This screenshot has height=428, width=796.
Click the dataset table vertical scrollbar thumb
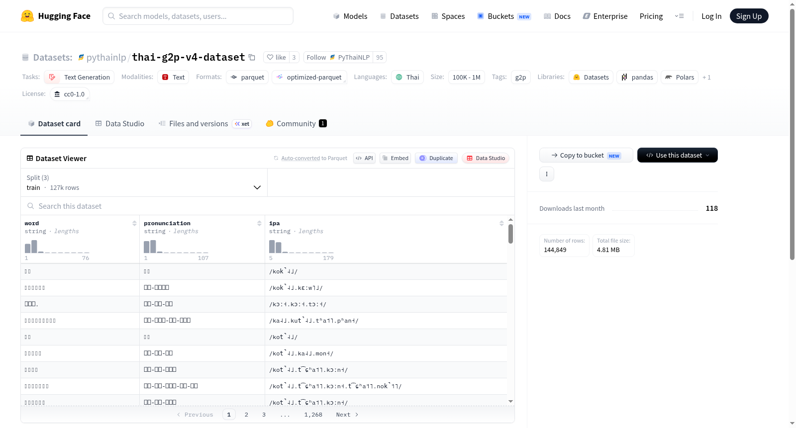coord(510,234)
